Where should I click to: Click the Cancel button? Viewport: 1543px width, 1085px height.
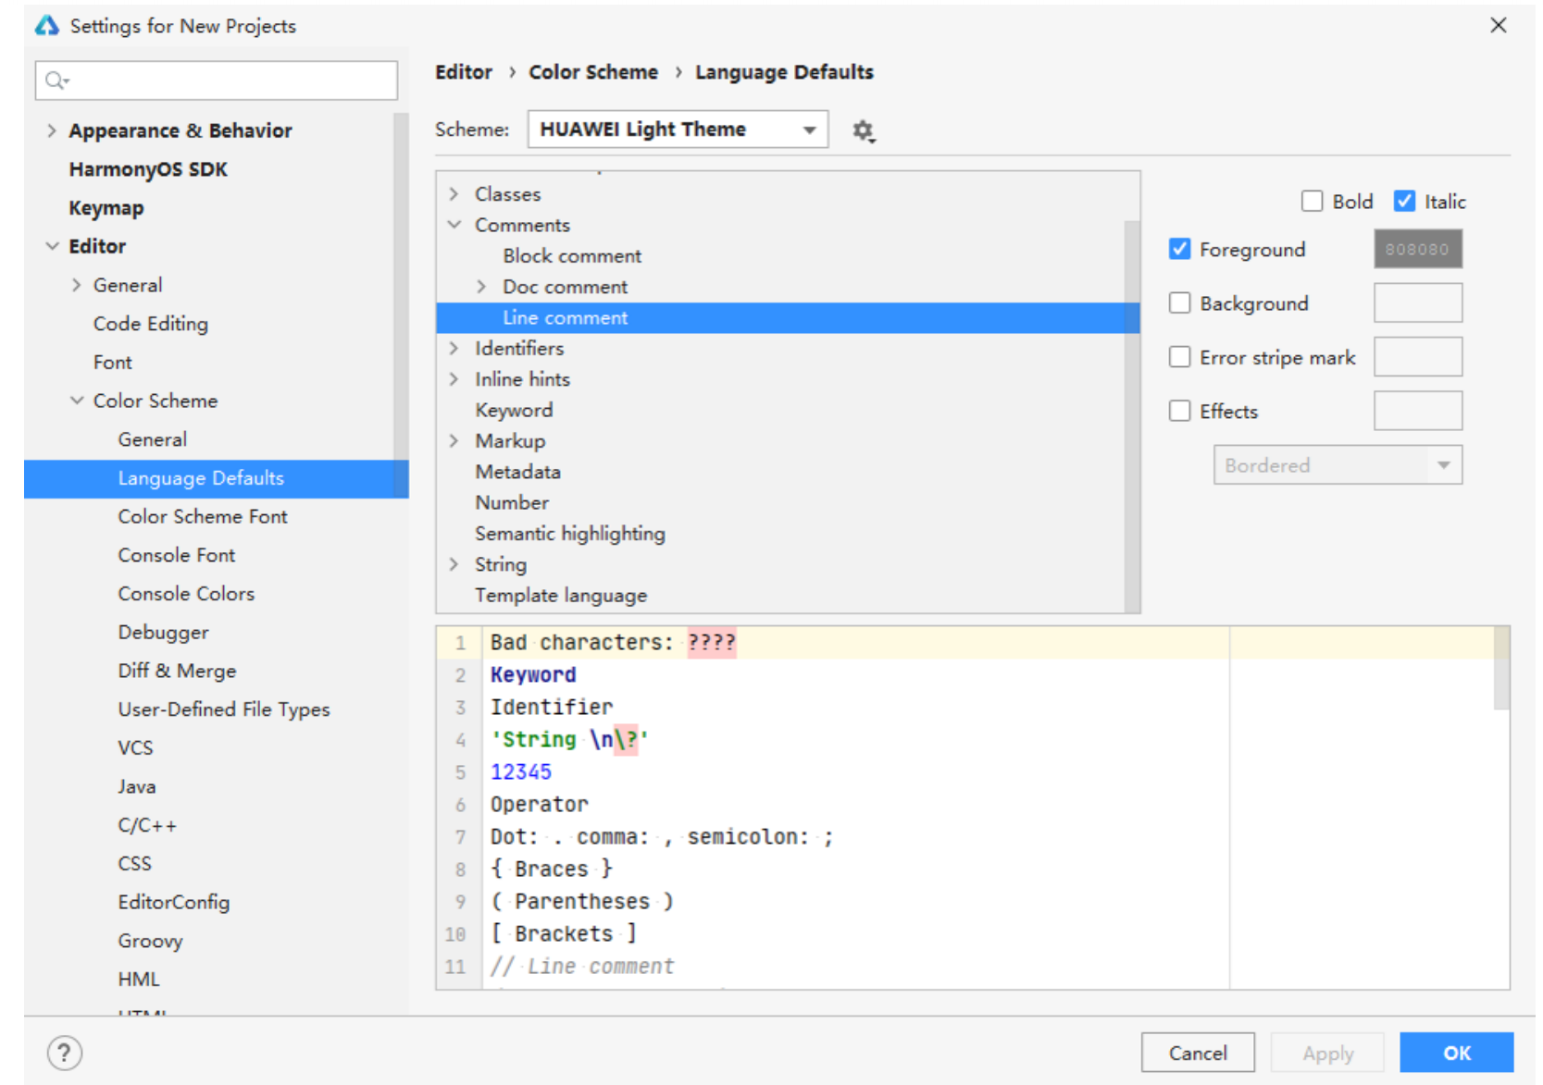(1198, 1053)
